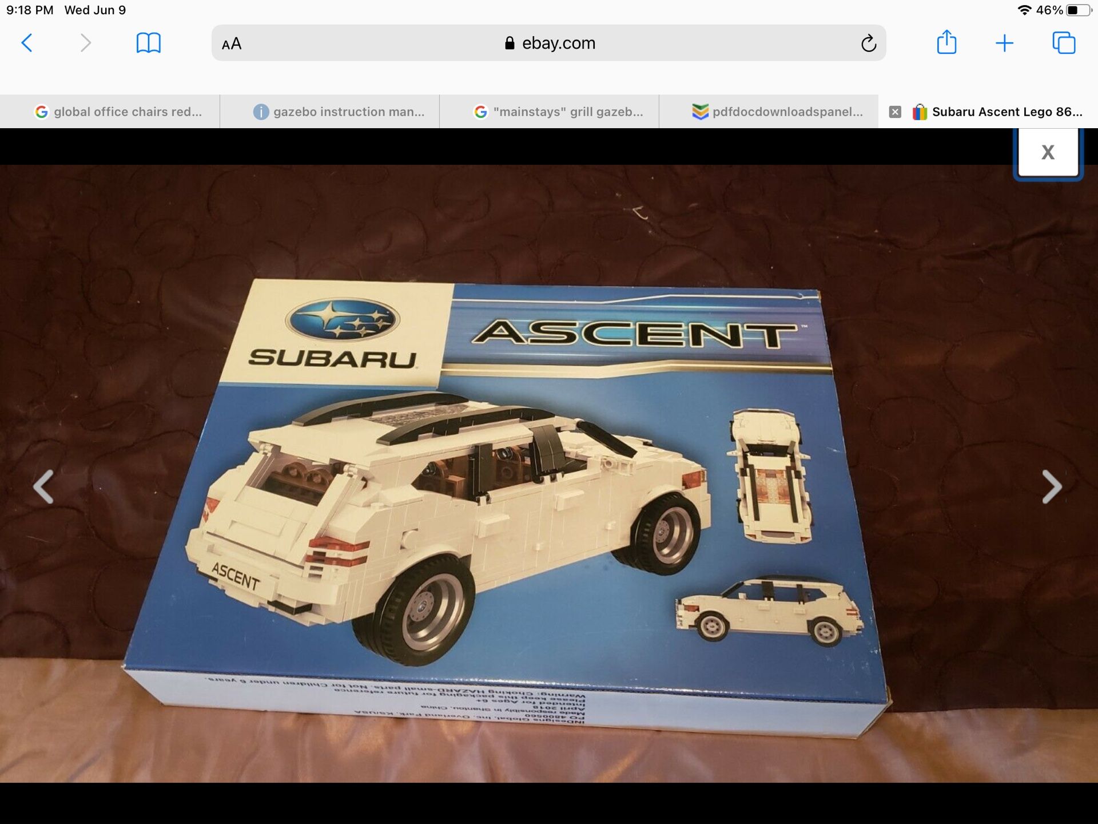Switch to 'gazebo instruction man...' tab
Viewport: 1098px width, 824px height.
tap(329, 112)
